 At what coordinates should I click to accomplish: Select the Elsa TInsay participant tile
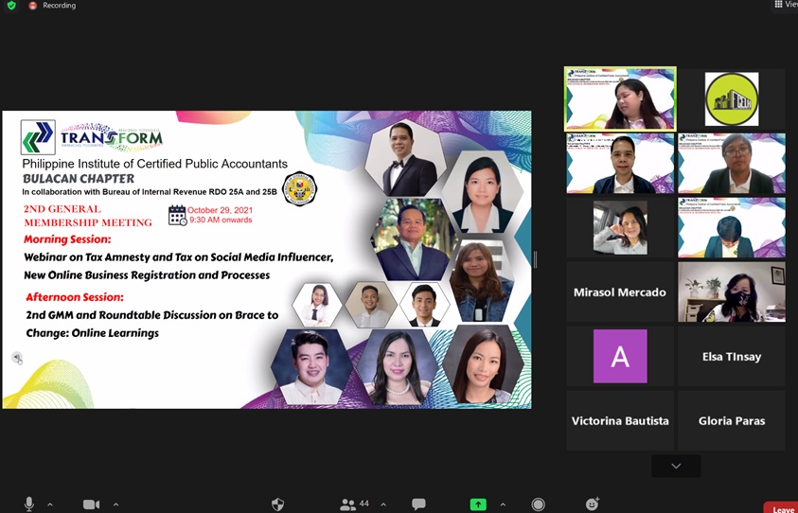[x=732, y=356]
